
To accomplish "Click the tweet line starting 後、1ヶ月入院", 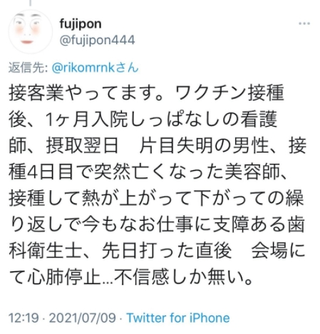I will tap(143, 119).
